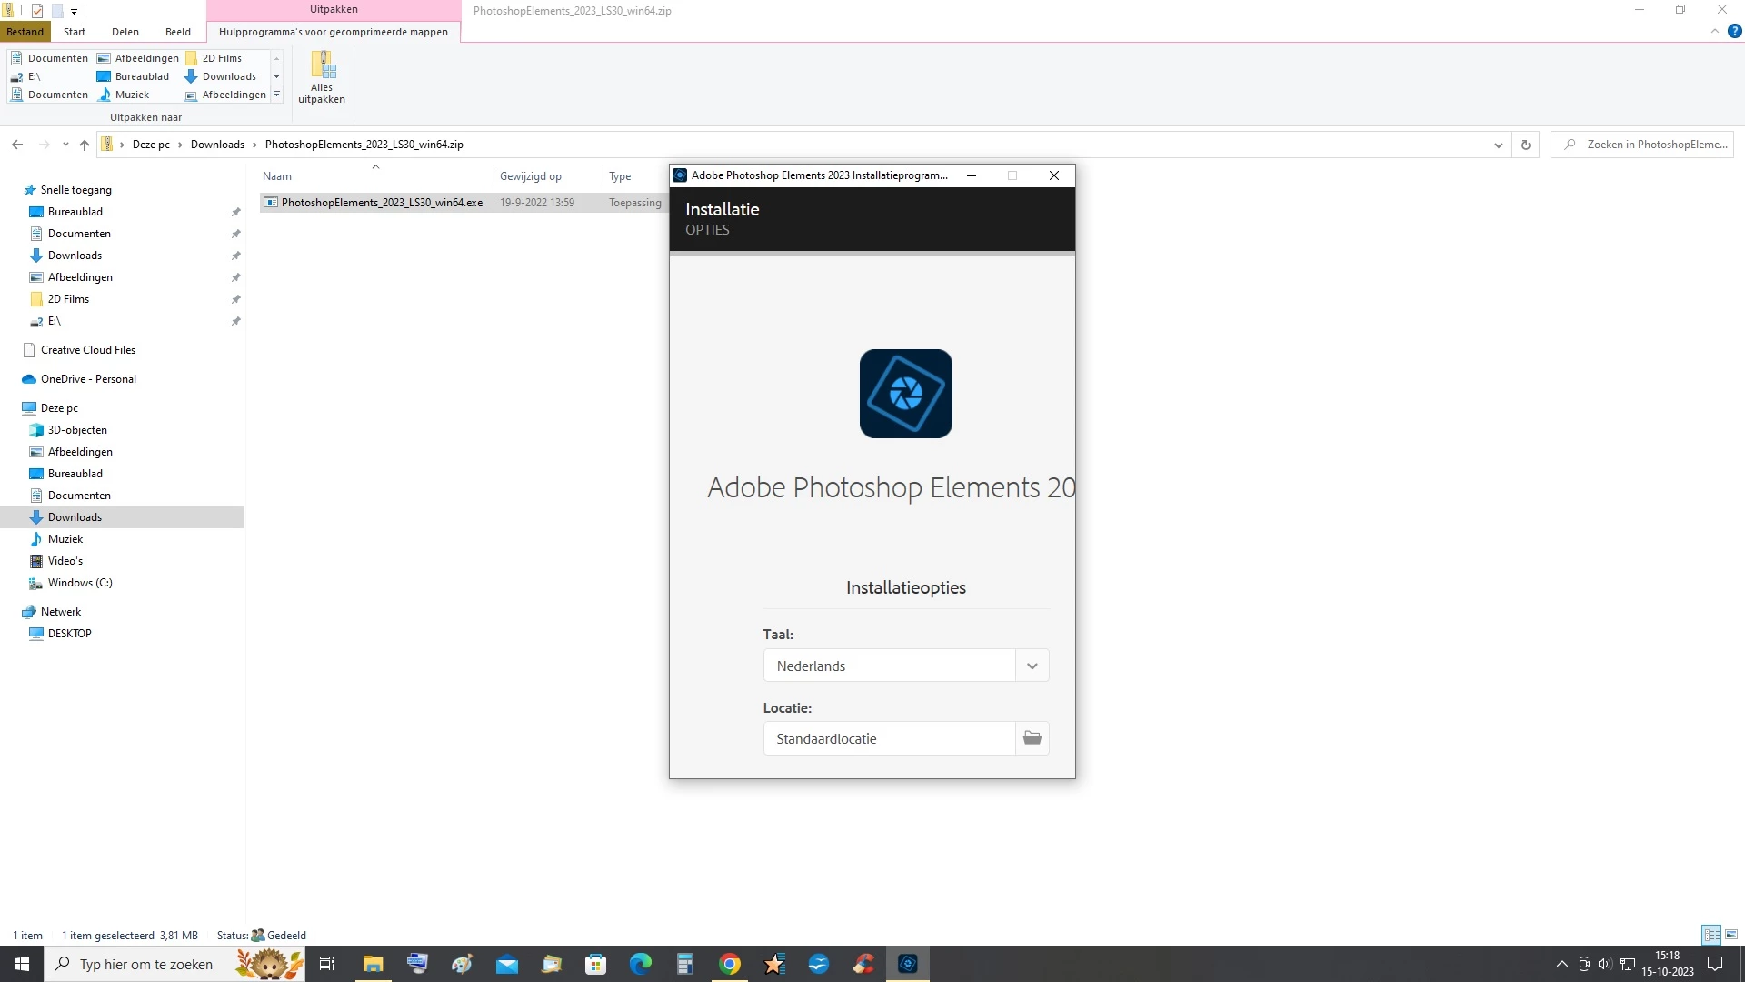Open the Bestand menu tab
The image size is (1745, 982).
[x=25, y=32]
